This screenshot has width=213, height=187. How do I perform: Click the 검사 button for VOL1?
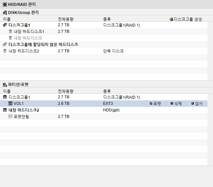coord(197,104)
